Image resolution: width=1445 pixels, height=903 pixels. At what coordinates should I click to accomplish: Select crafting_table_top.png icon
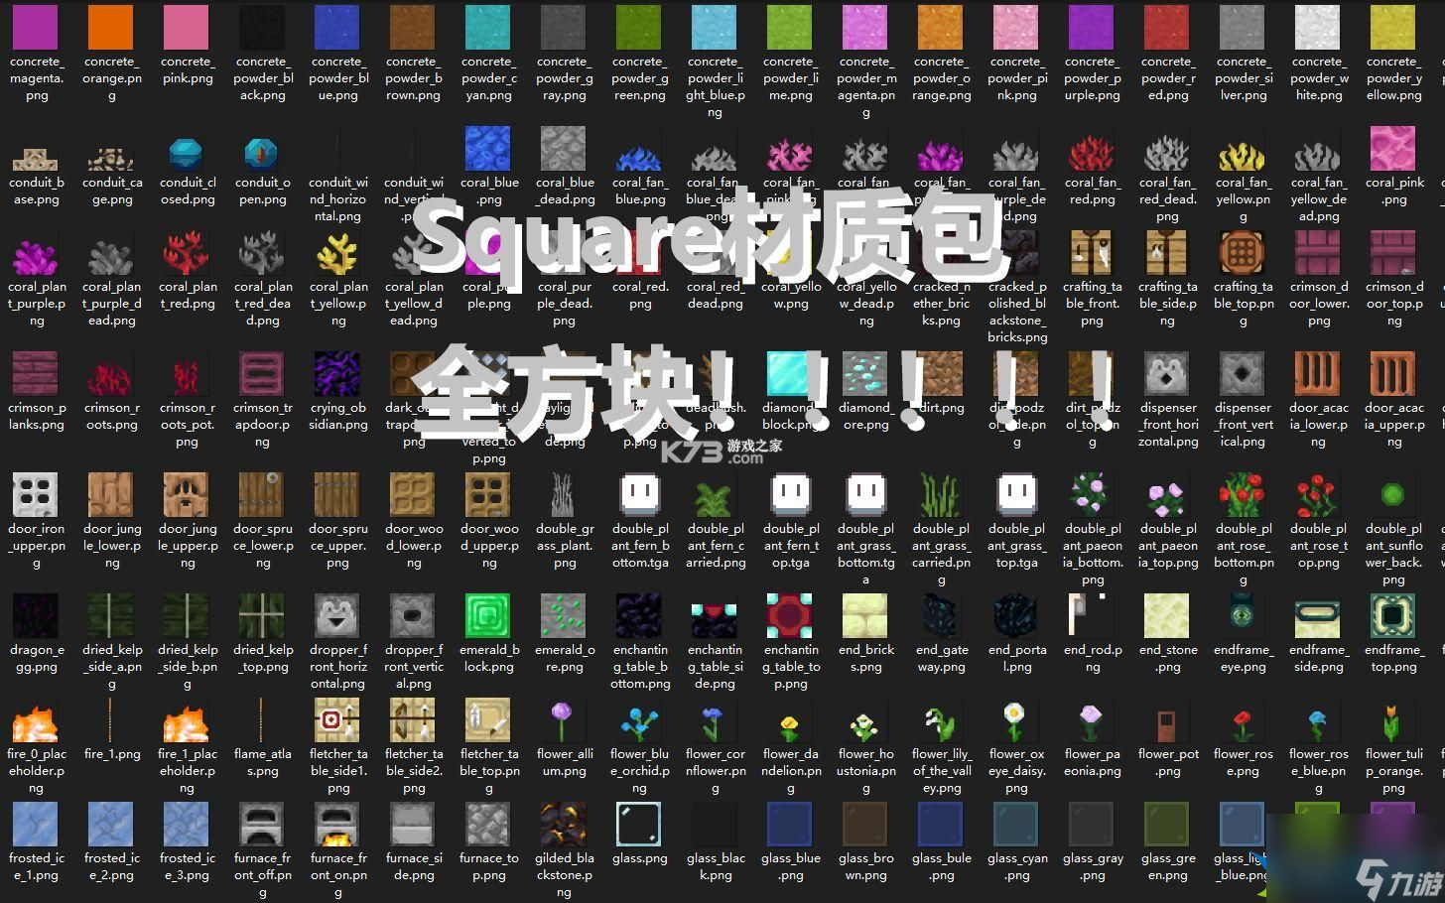click(1243, 252)
